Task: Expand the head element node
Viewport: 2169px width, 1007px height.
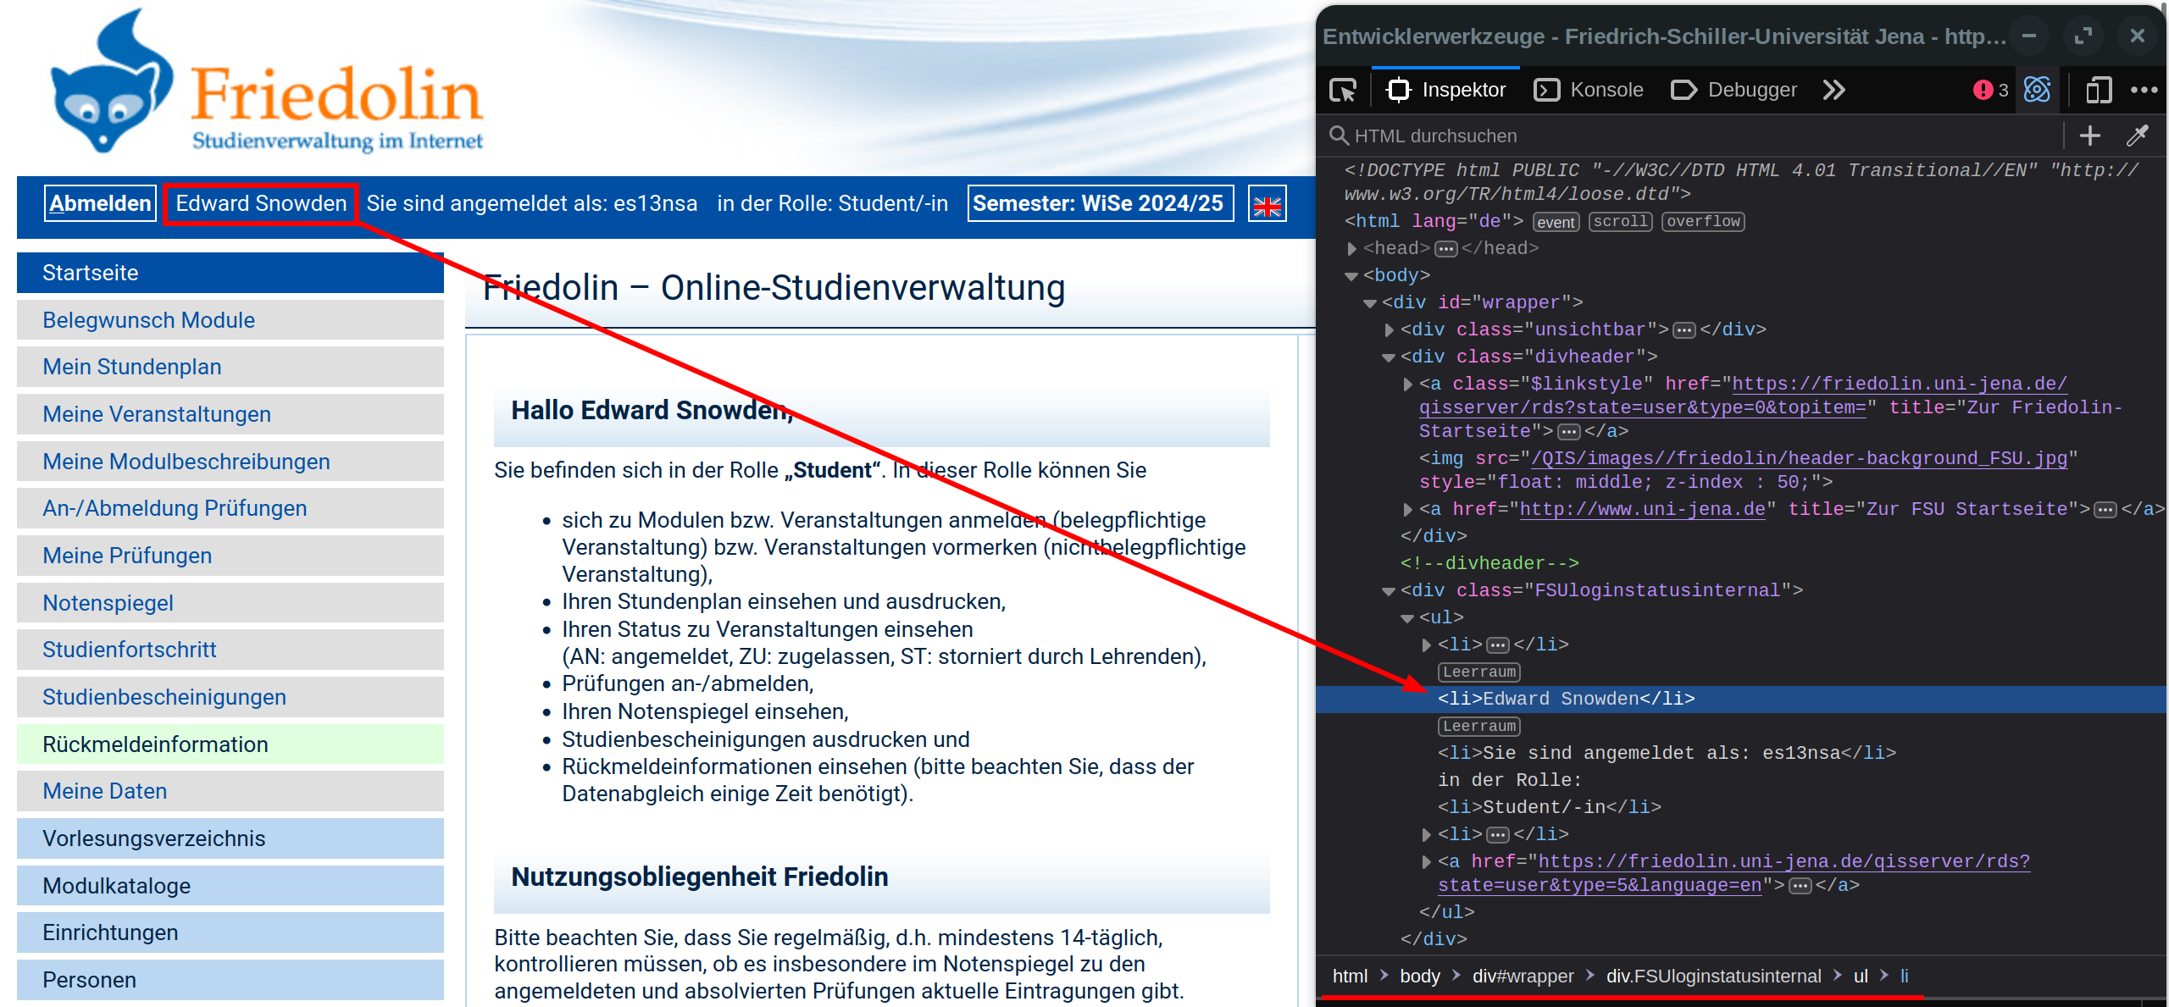Action: coord(1352,249)
